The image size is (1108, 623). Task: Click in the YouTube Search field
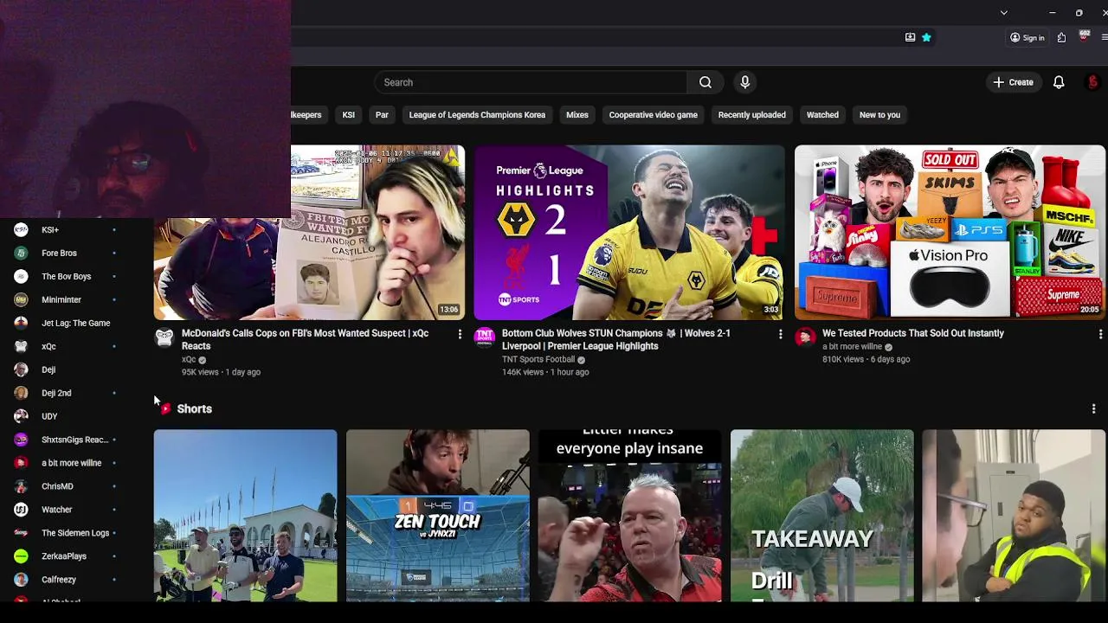tap(531, 82)
